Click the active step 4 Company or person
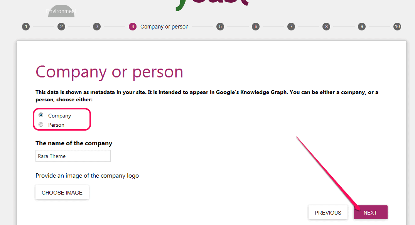 click(x=132, y=27)
